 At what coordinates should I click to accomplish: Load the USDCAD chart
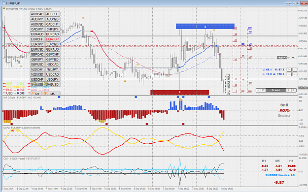[52, 74]
